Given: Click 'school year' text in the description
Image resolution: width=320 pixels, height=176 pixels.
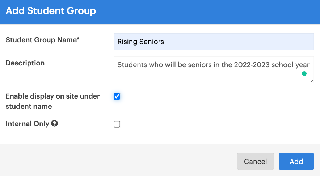Looking at the screenshot, I should tap(290, 65).
